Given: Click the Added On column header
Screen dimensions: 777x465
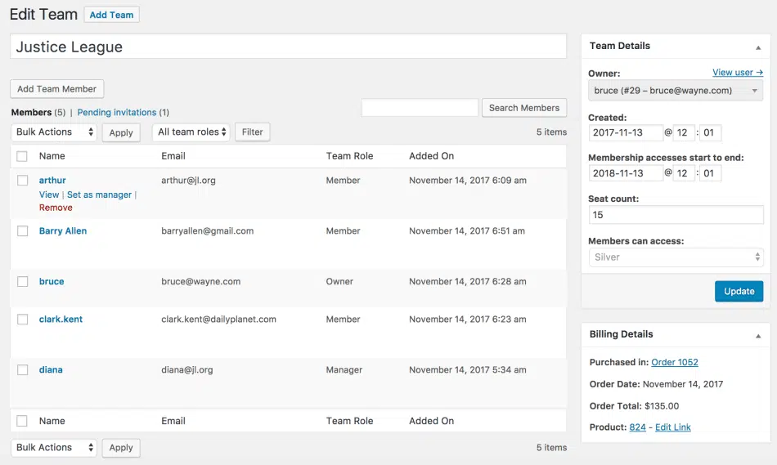Looking at the screenshot, I should pyautogui.click(x=431, y=156).
